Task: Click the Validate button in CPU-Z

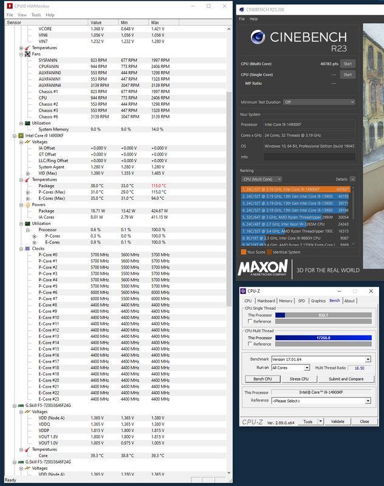Action: coord(337,422)
